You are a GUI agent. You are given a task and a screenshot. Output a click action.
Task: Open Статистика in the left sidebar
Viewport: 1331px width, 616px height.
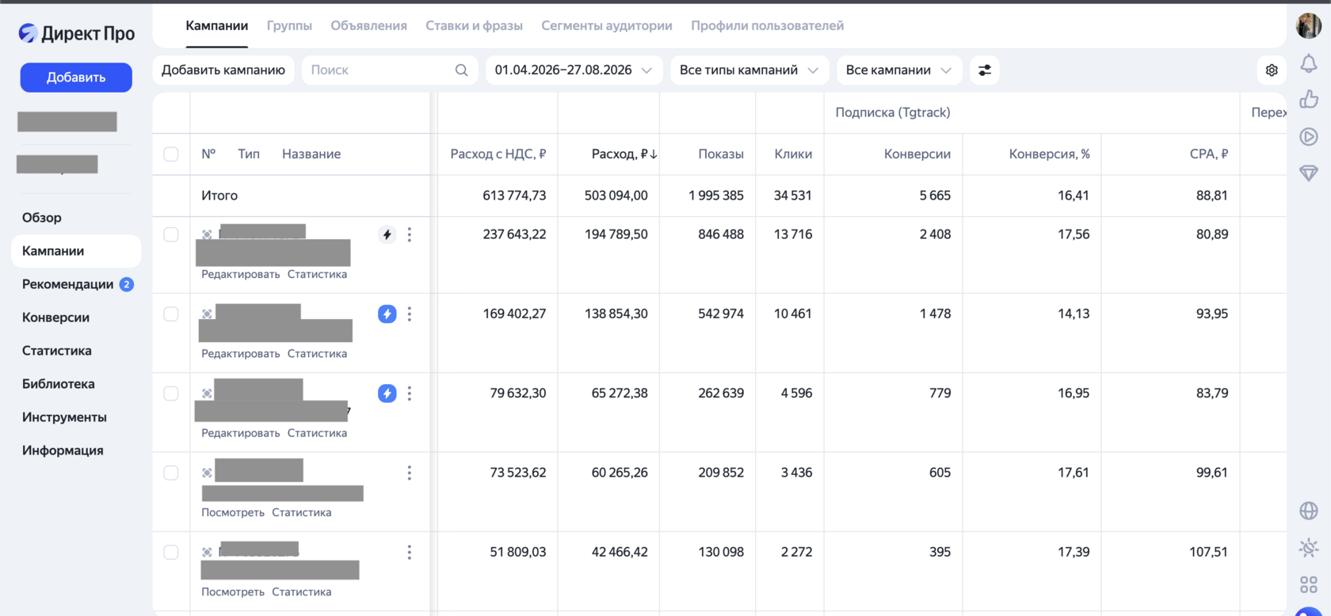(x=57, y=350)
